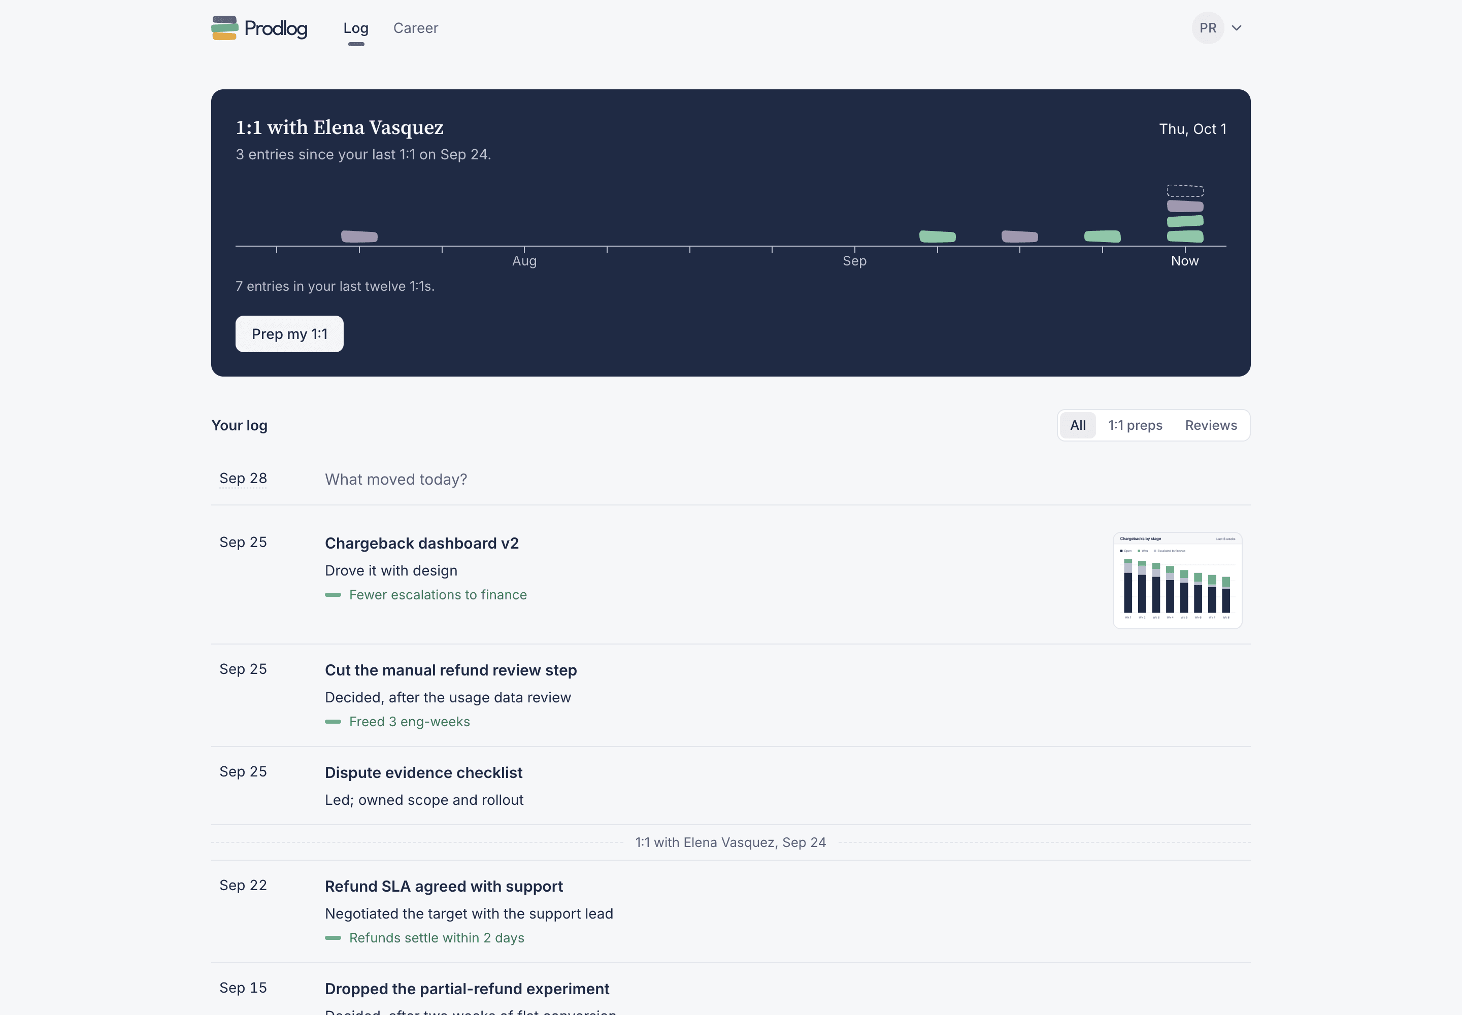1462x1015 pixels.
Task: Open the PR avatar
Action: coord(1208,28)
